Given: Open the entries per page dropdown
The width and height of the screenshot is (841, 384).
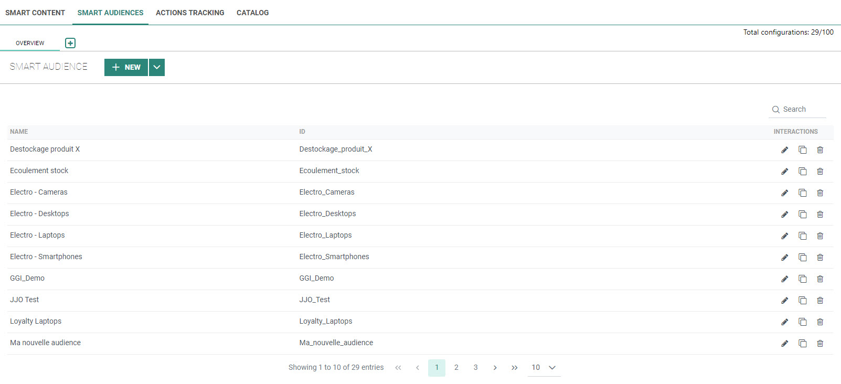Looking at the screenshot, I should pos(544,368).
